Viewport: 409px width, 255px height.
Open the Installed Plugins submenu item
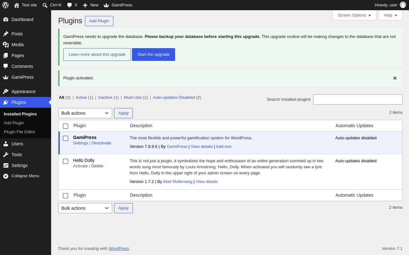20,114
